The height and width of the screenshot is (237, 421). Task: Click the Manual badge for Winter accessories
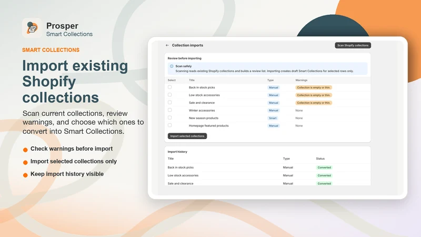[273, 111]
